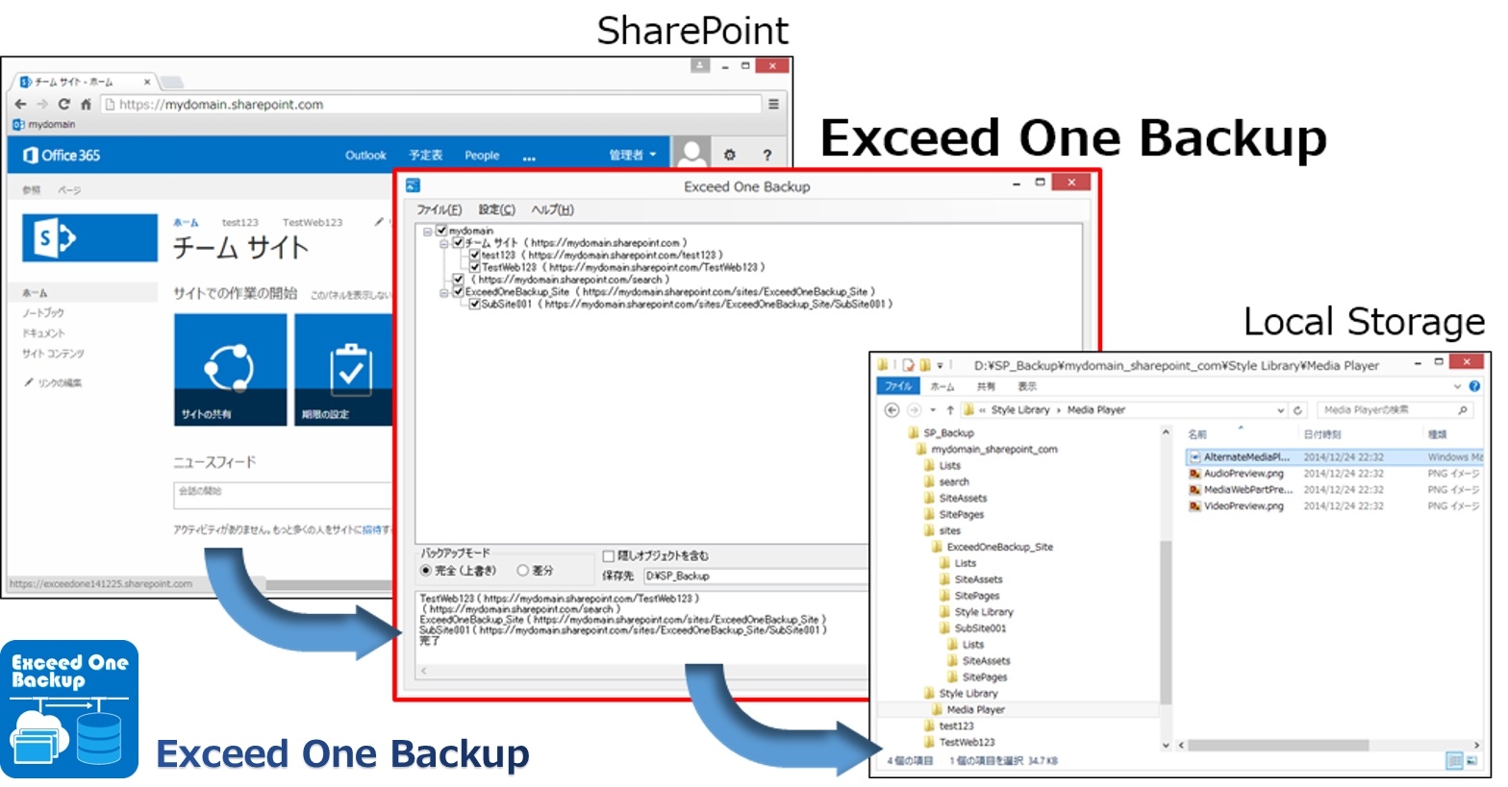Open SharePoint help question mark
Screen dimensions: 1508x787
(x=767, y=155)
